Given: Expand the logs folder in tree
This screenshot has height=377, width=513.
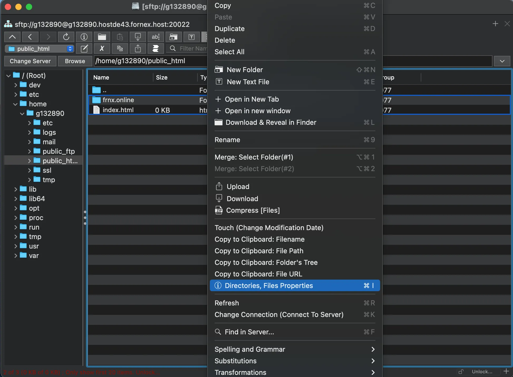Looking at the screenshot, I should [29, 132].
